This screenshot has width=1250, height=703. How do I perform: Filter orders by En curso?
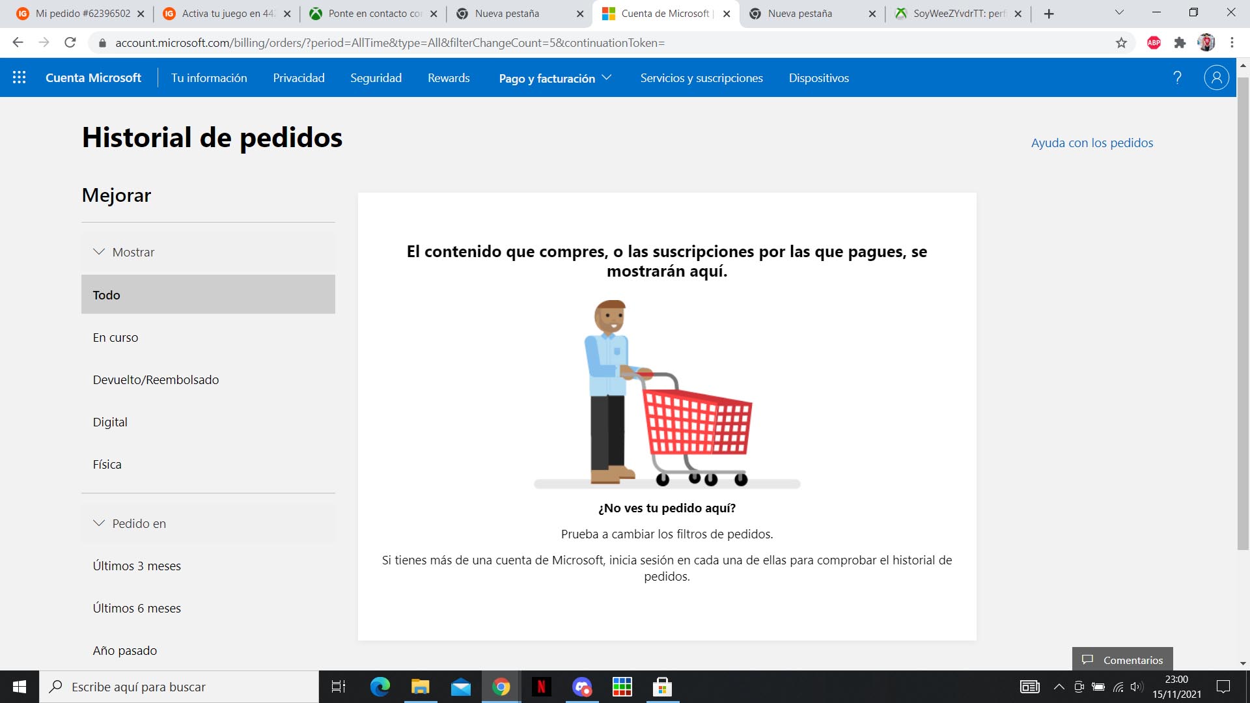(116, 337)
